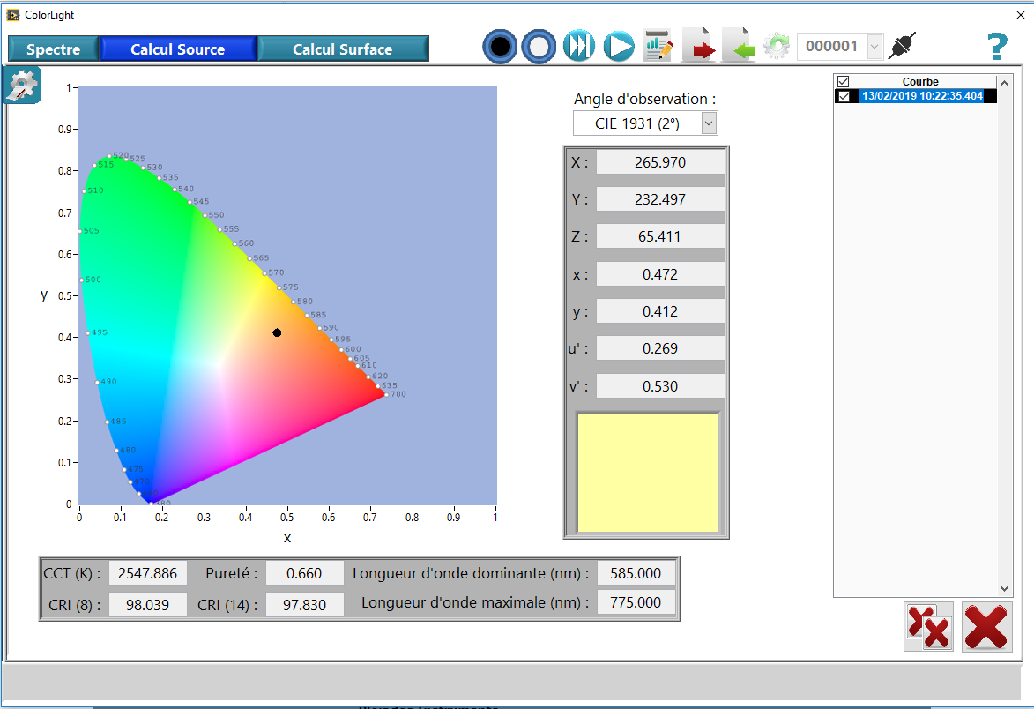
Task: Open chart settings gear icon
Action: click(22, 86)
